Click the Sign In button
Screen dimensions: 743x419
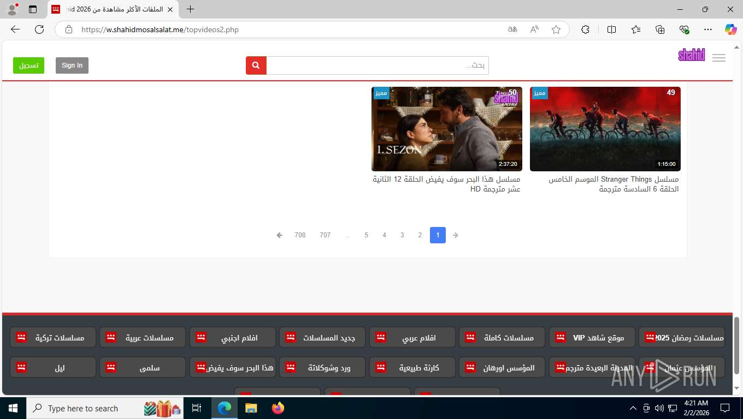click(x=72, y=65)
